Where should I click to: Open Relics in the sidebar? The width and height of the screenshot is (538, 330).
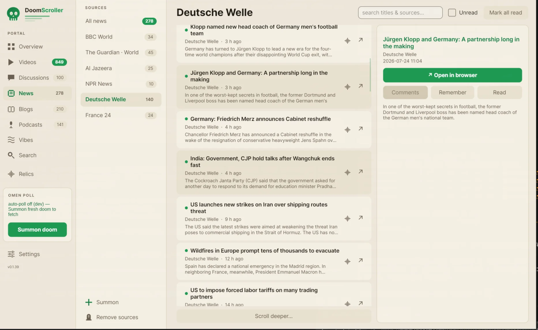(37, 174)
